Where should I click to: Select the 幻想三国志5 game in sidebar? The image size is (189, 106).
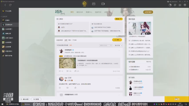[x=9, y=38]
